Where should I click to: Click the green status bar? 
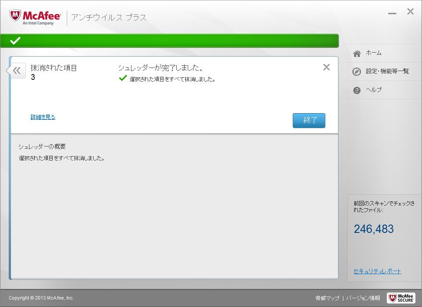169,41
